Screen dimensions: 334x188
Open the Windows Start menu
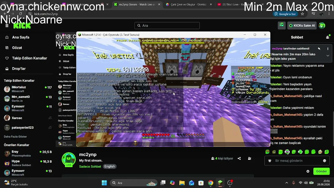[104, 183]
